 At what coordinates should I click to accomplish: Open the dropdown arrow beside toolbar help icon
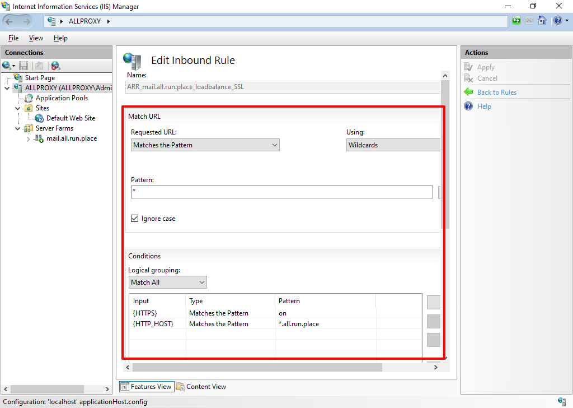click(x=567, y=21)
